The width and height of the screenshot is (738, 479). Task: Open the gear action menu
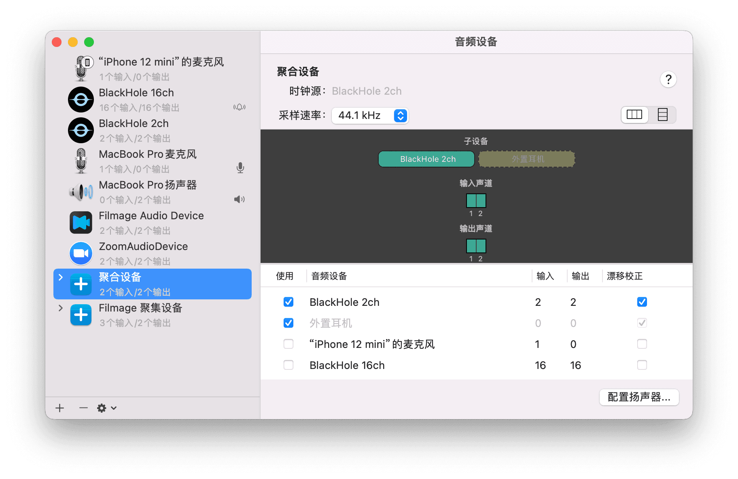106,408
